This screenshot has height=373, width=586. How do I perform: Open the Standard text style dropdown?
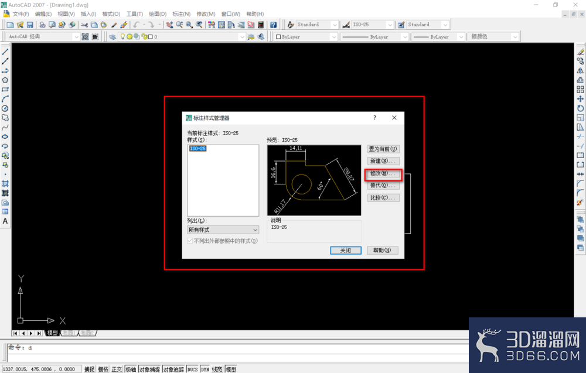coord(318,25)
